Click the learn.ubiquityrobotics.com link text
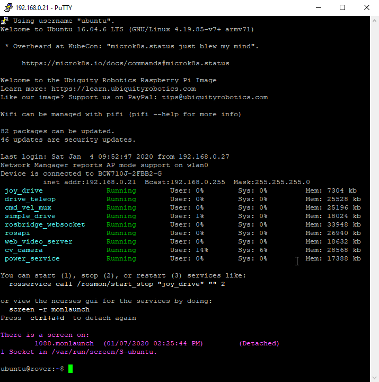Image resolution: width=379 pixels, height=382 pixels. coord(123,89)
